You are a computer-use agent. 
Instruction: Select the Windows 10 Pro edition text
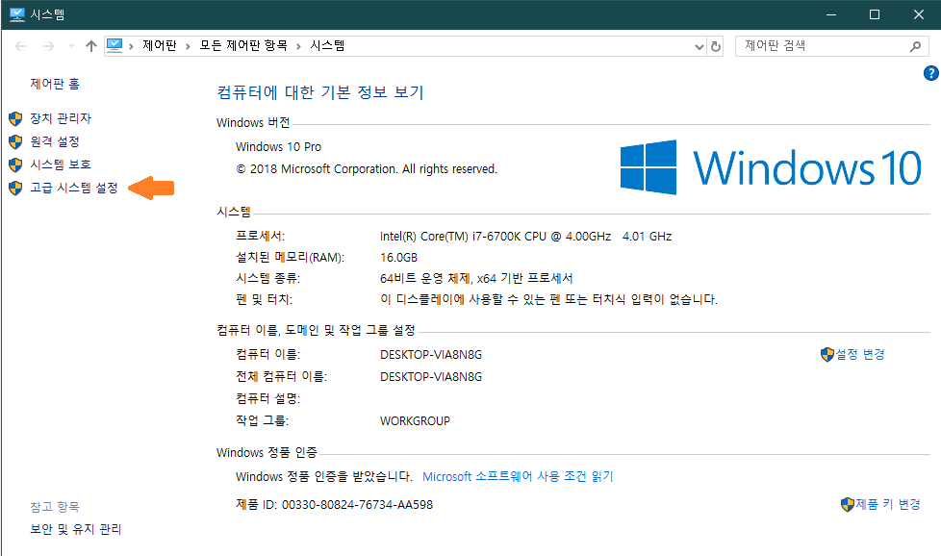pos(278,147)
